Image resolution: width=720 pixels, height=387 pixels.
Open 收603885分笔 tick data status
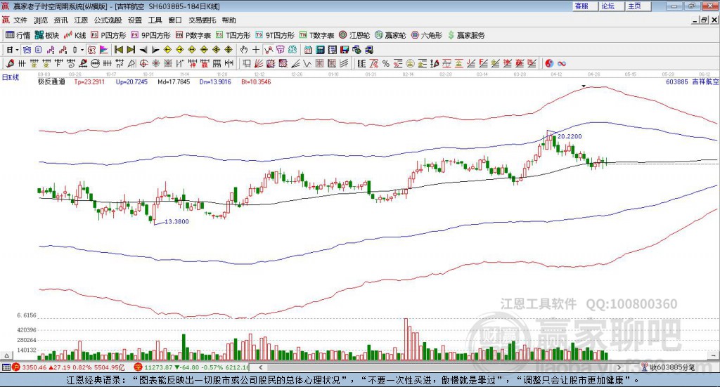668,367
